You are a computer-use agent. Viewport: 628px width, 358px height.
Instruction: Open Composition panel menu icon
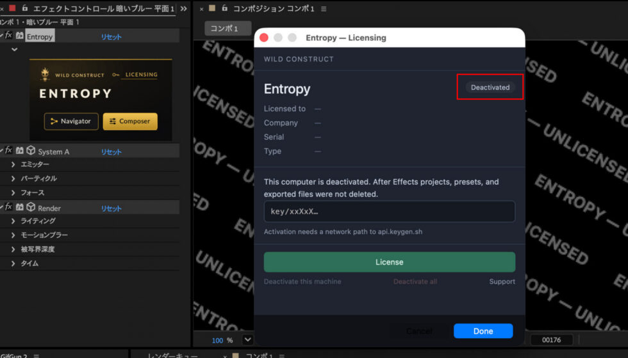(324, 9)
